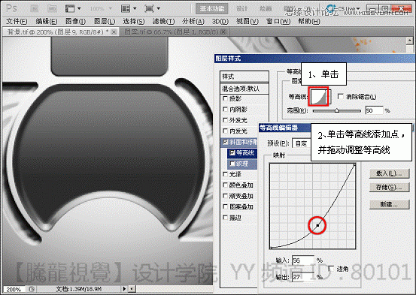
Task: Click the 输入 input value field
Action: (303, 260)
